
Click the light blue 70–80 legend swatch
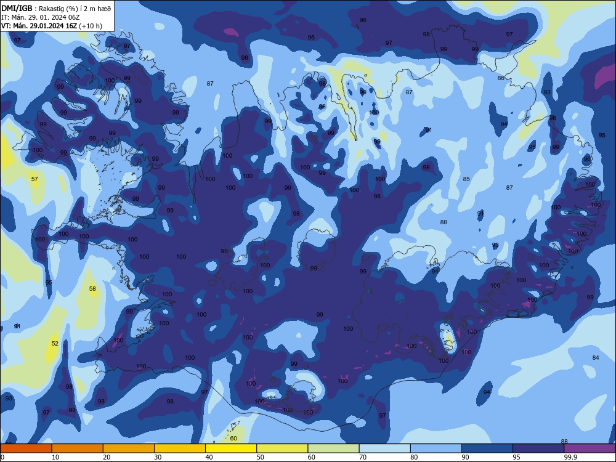384,448
